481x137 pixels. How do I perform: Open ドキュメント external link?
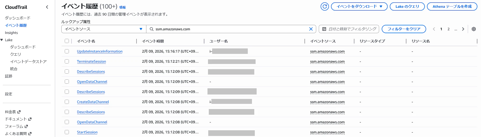18,119
